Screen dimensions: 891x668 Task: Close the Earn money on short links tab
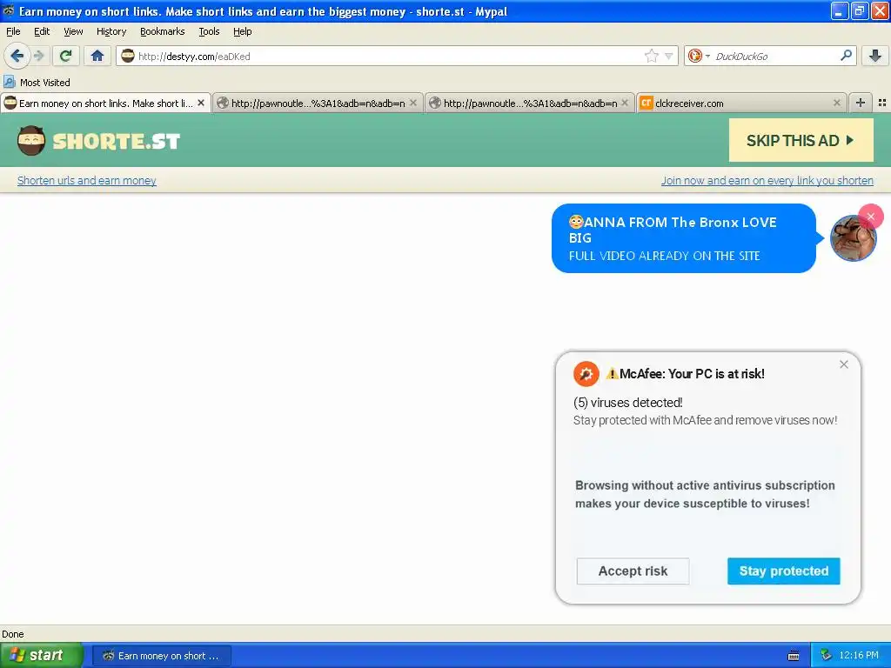201,103
